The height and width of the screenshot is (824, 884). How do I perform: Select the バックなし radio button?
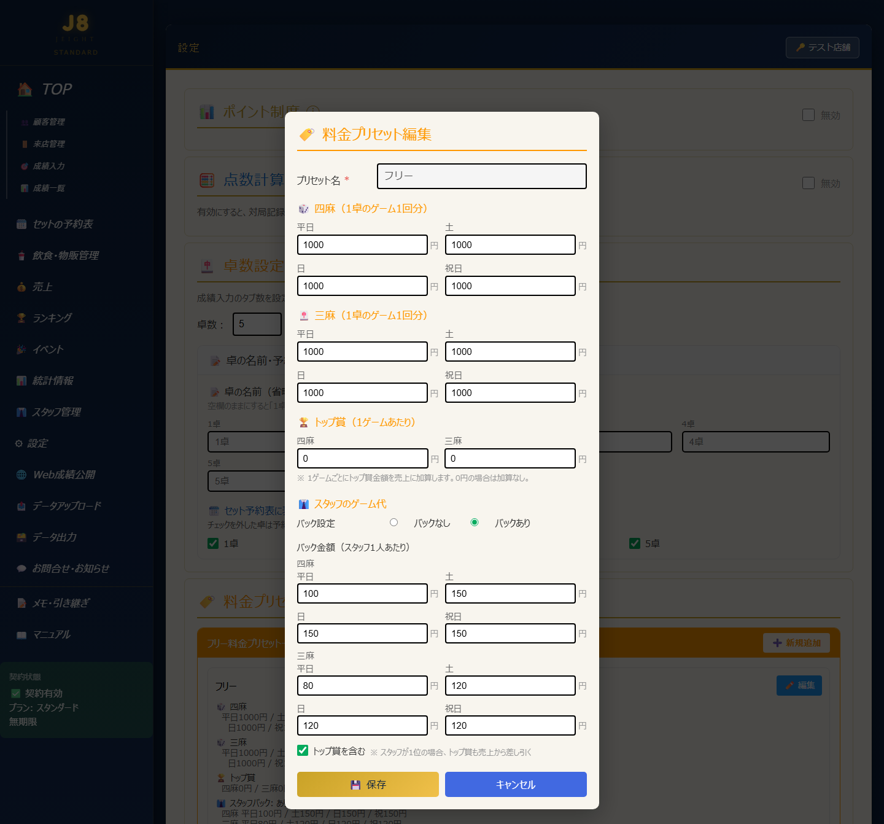click(x=394, y=523)
